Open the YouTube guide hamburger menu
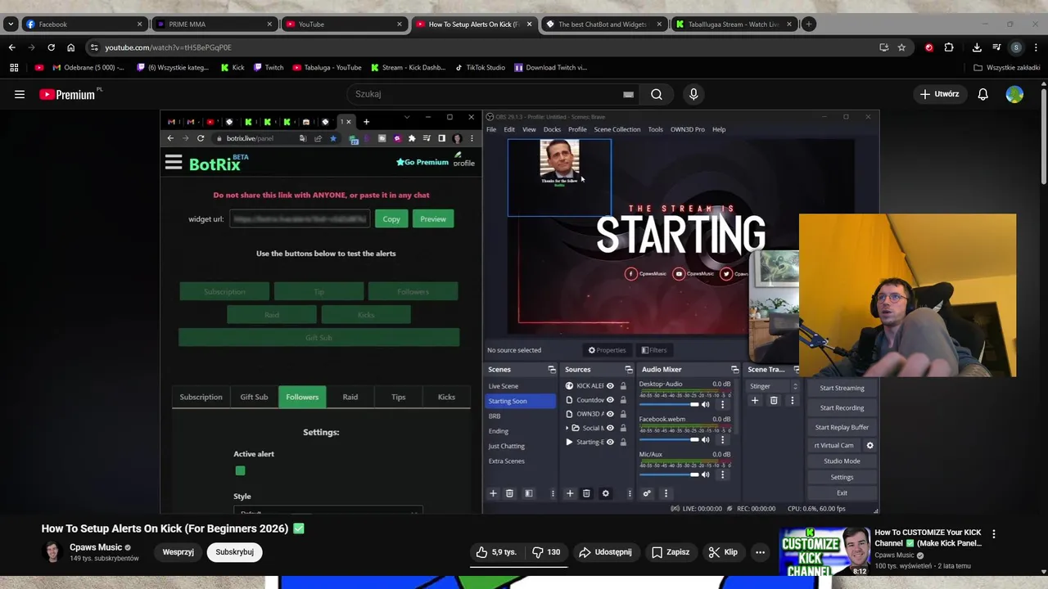 pos(20,94)
